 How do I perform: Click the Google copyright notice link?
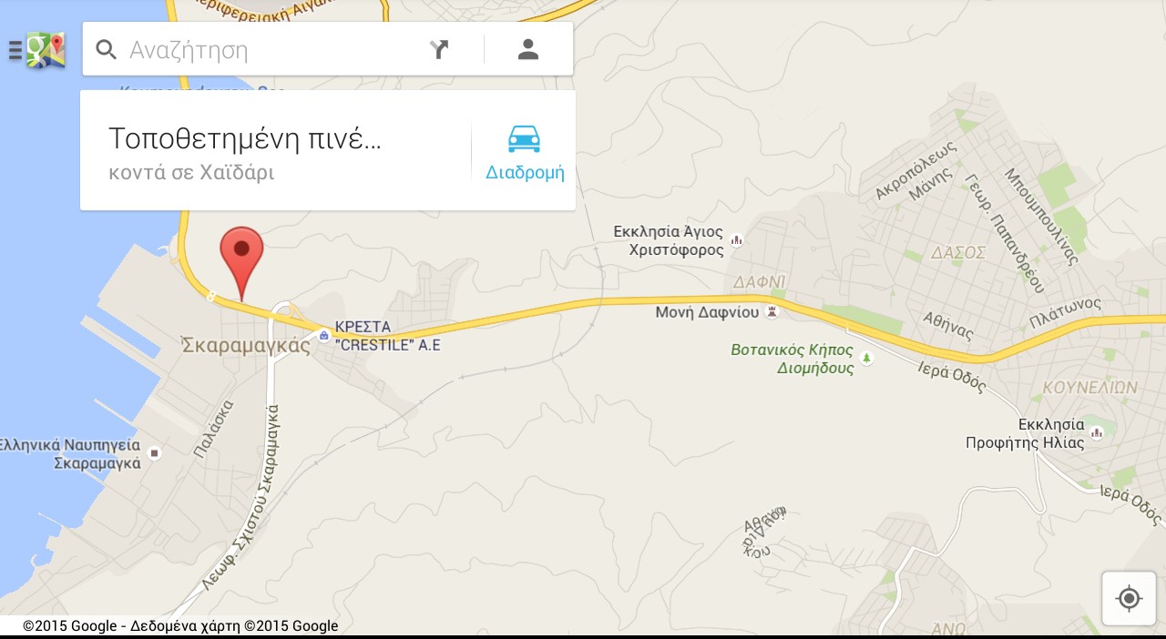(180, 626)
